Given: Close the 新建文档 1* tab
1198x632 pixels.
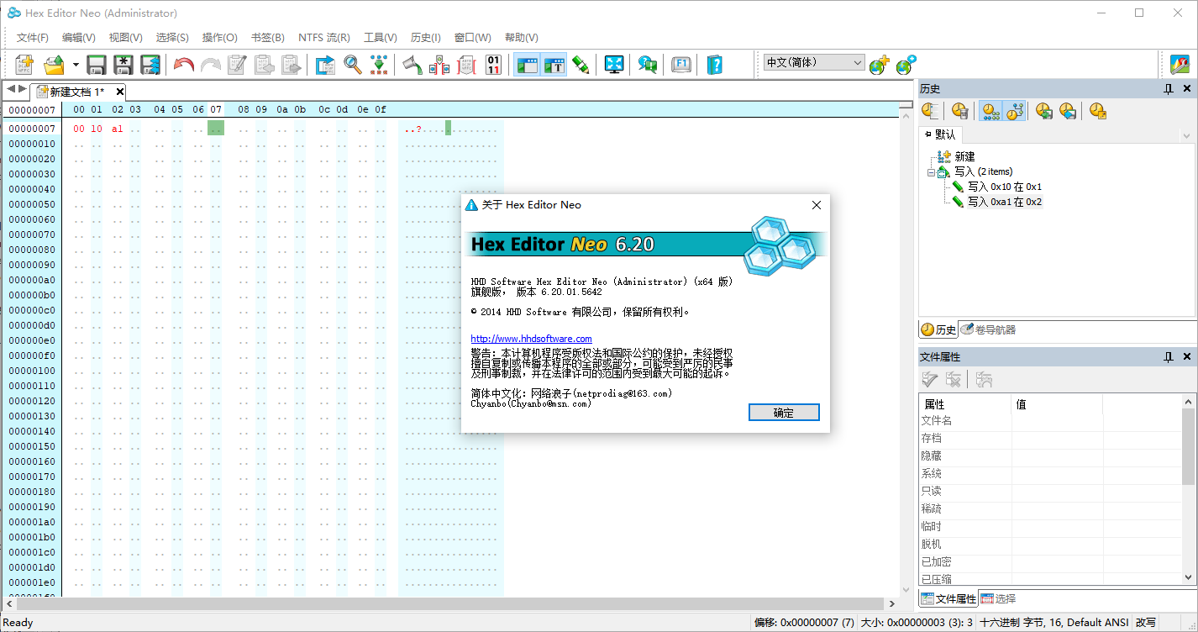Looking at the screenshot, I should [120, 92].
